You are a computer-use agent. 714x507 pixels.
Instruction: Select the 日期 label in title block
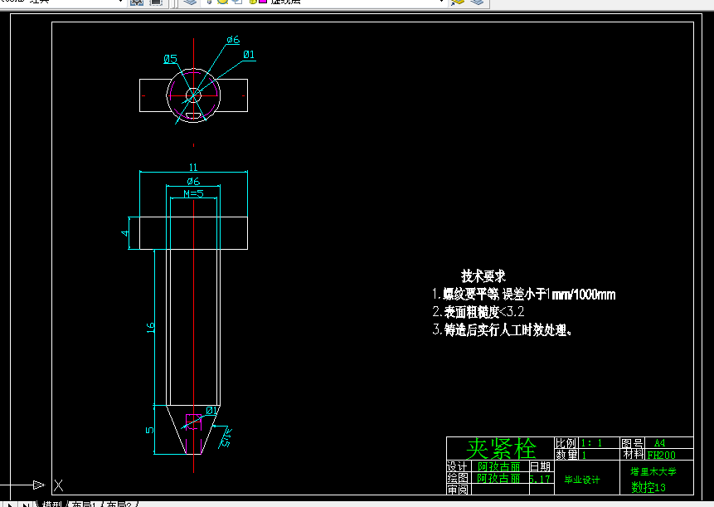(541, 466)
